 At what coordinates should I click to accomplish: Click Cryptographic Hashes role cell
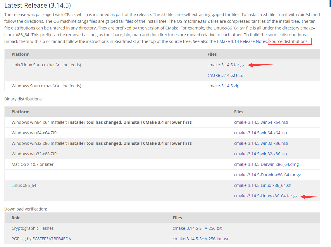[32, 228]
